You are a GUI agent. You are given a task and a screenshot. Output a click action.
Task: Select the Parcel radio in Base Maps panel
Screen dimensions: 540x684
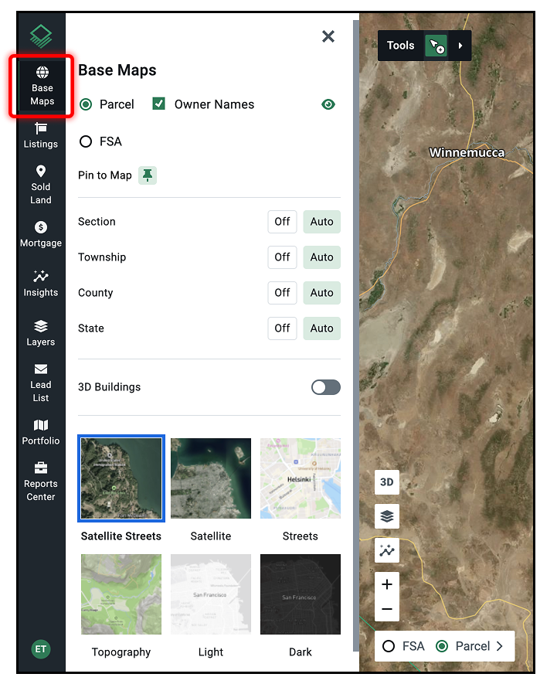coord(86,104)
